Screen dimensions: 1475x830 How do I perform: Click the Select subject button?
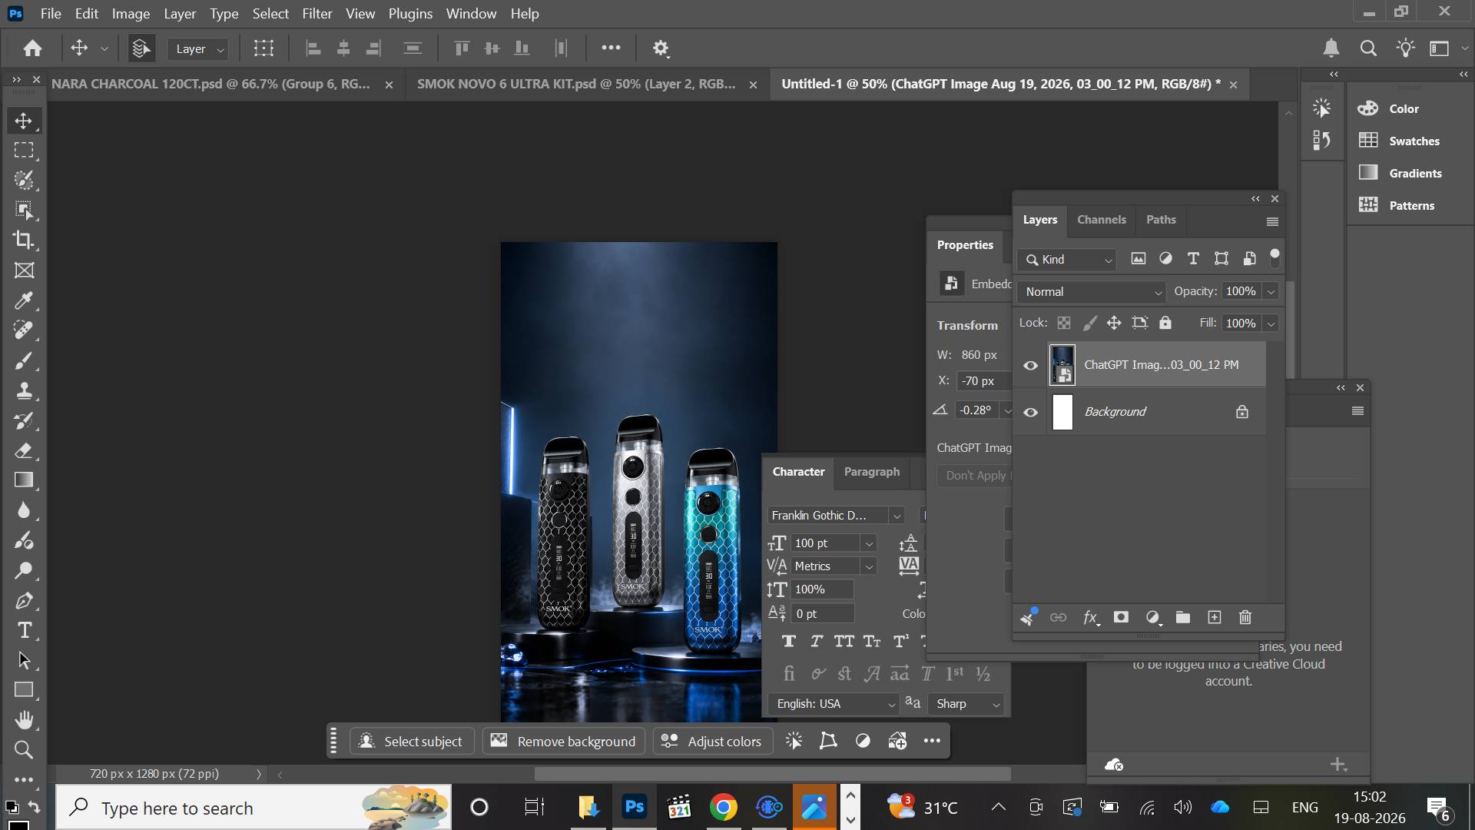pos(411,741)
